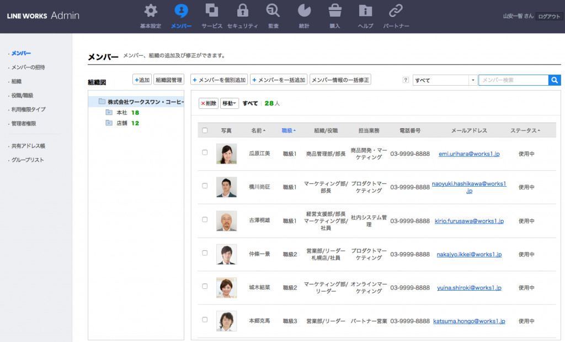Open the パートナー link icon

pyautogui.click(x=396, y=11)
